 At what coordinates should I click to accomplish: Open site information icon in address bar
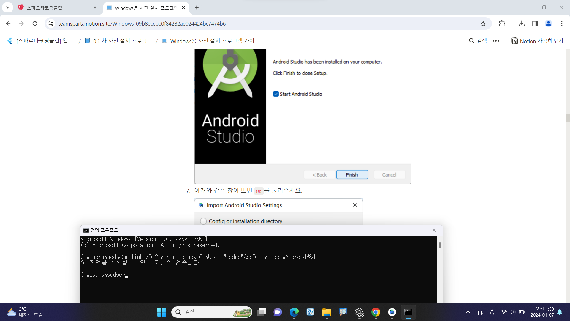click(51, 23)
